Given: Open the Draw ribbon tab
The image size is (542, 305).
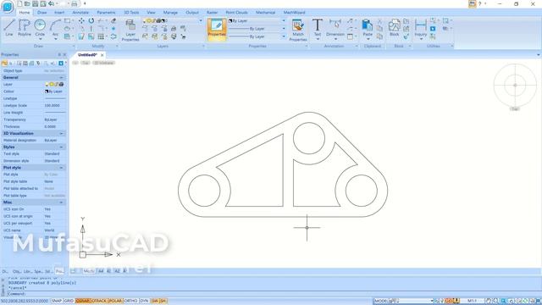Looking at the screenshot, I should coord(42,13).
